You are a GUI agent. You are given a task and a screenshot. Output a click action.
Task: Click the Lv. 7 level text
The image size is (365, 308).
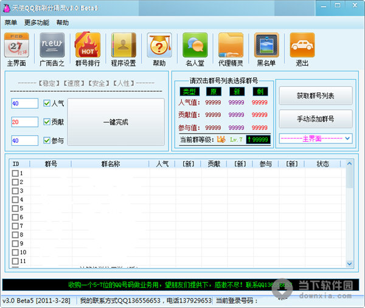[x=236, y=140]
